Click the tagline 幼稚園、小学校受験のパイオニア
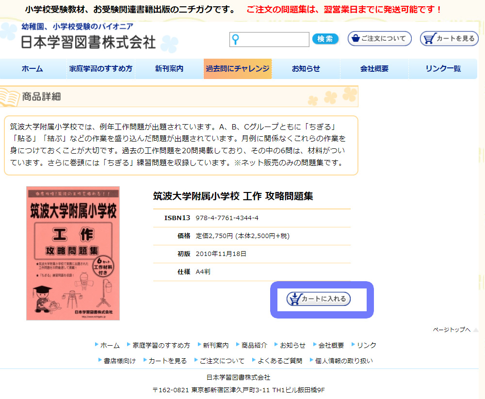Image resolution: width=485 pixels, height=399 pixels. coord(77,27)
